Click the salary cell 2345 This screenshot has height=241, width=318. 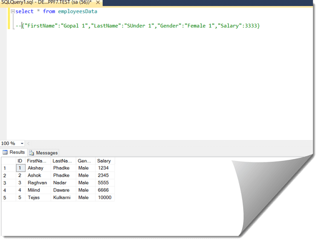(x=105, y=175)
